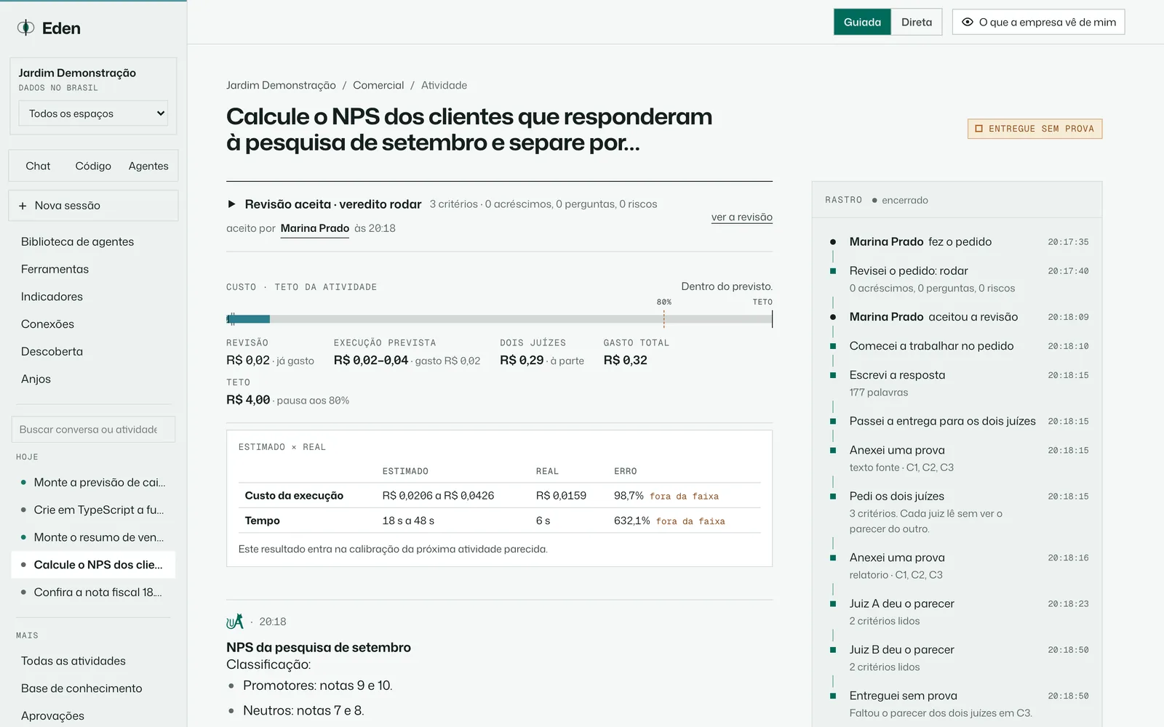Viewport: 1164px width, 727px height.
Task: Open Confira a nota fiscal 18... activity
Action: pos(93,593)
